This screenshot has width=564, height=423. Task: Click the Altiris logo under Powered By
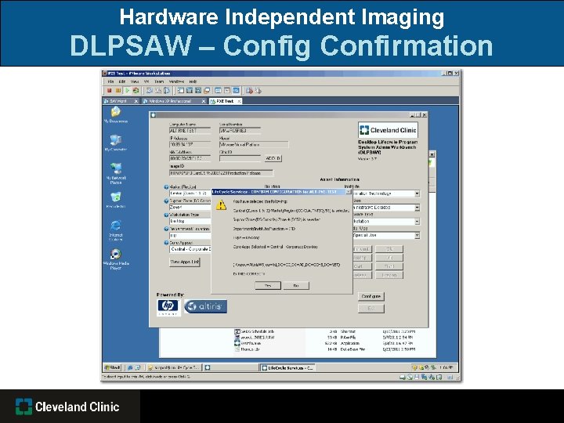[205, 306]
